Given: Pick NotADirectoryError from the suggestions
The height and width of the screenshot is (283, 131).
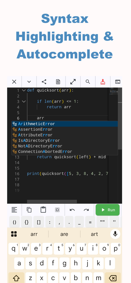Looking at the screenshot, I should coord(65,146).
